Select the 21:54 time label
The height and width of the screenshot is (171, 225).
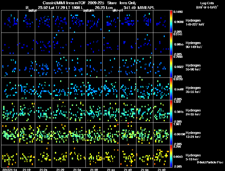coord(145,170)
